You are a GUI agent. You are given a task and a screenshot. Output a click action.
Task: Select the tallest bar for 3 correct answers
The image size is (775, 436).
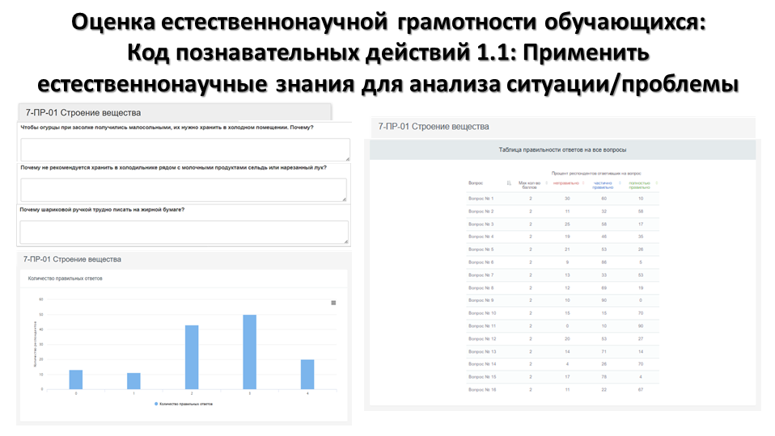click(x=249, y=352)
